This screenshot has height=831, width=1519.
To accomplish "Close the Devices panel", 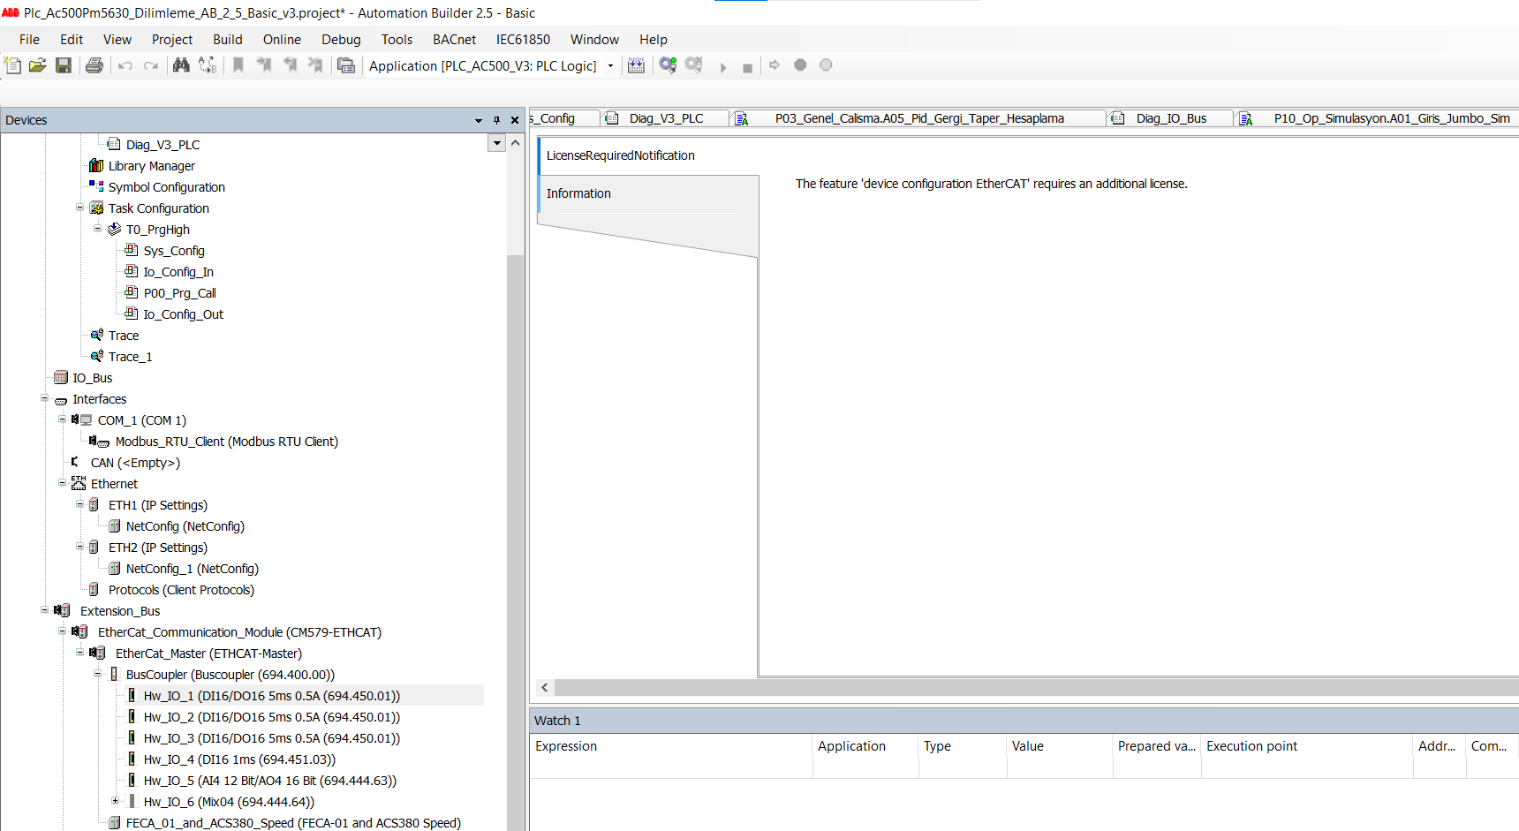I will (x=515, y=120).
